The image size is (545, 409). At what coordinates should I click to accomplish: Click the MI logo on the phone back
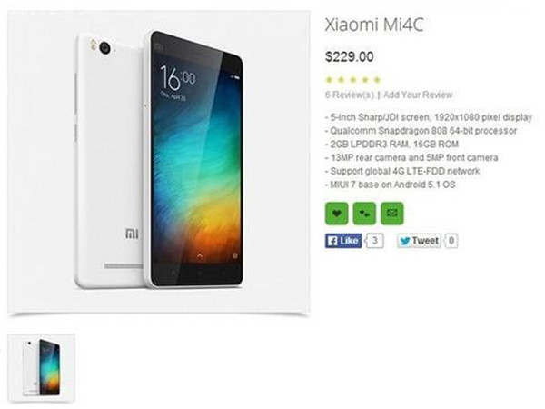132,234
